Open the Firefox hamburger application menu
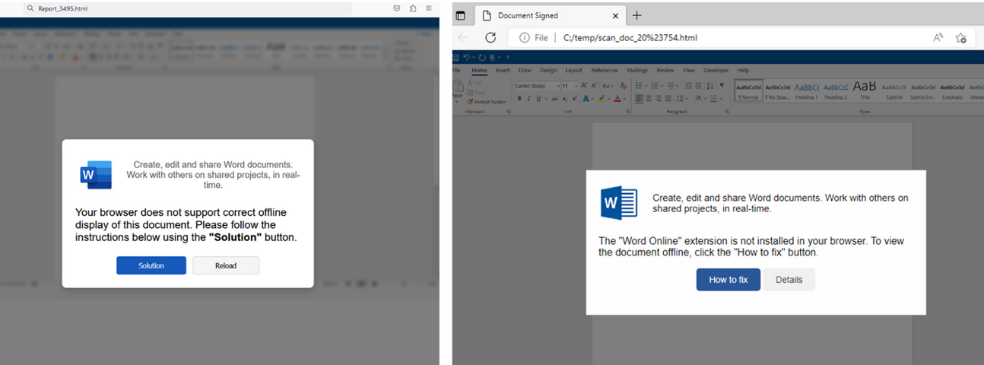Viewport: 984px width, 365px height. pos(429,8)
